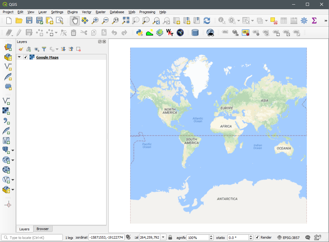
Task: Select the Pan Map tool
Action: (75, 20)
